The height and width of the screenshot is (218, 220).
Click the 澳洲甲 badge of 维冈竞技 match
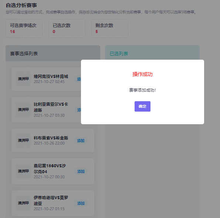pos(23,79)
